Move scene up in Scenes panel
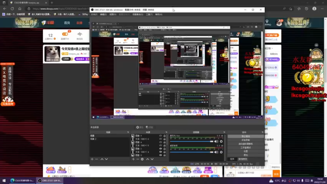This screenshot has width=327, height=184. click(102, 159)
